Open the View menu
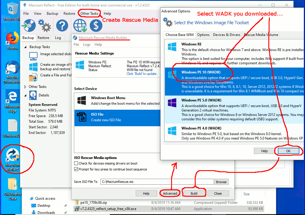 click(x=38, y=13)
